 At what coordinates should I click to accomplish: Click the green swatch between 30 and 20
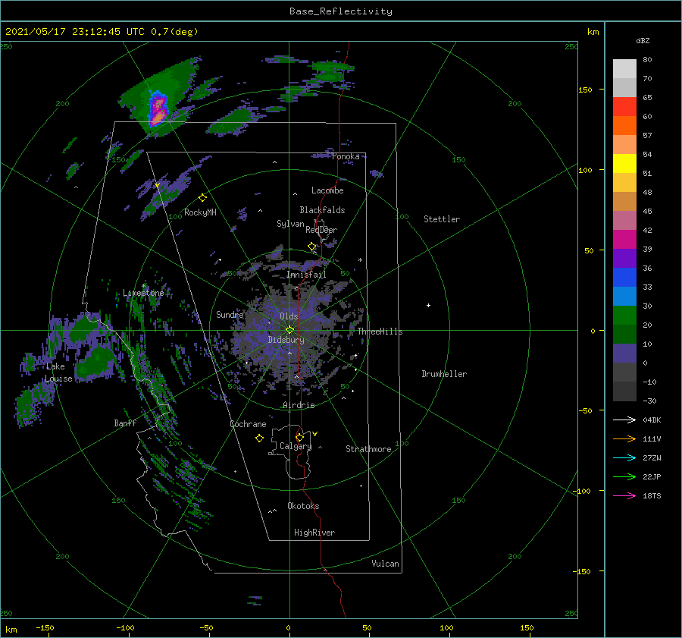click(624, 316)
